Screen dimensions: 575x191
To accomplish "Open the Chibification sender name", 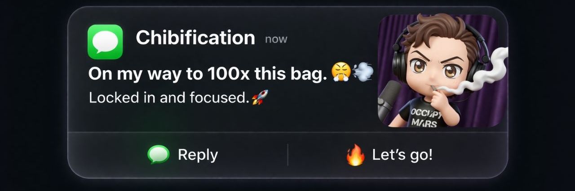I will coord(195,38).
